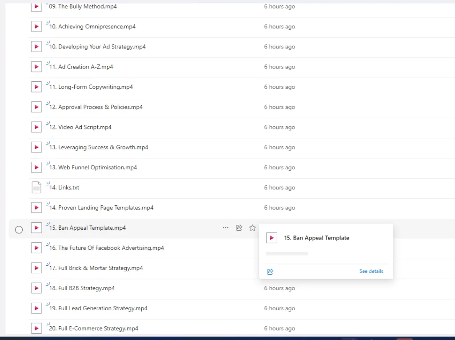This screenshot has height=340, width=455.
Task: Click the text file icon for Links.txt
Action: coord(36,188)
